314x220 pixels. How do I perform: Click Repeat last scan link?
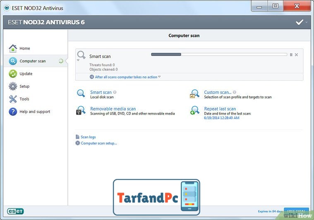pyautogui.click(x=220, y=109)
